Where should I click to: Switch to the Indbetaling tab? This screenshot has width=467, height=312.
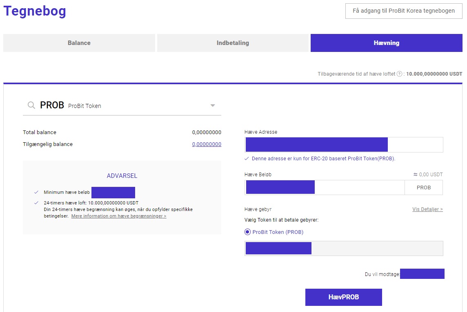(x=233, y=43)
